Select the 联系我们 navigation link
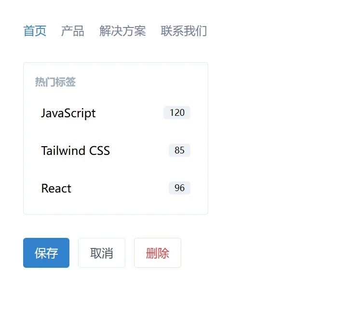 coord(184,31)
